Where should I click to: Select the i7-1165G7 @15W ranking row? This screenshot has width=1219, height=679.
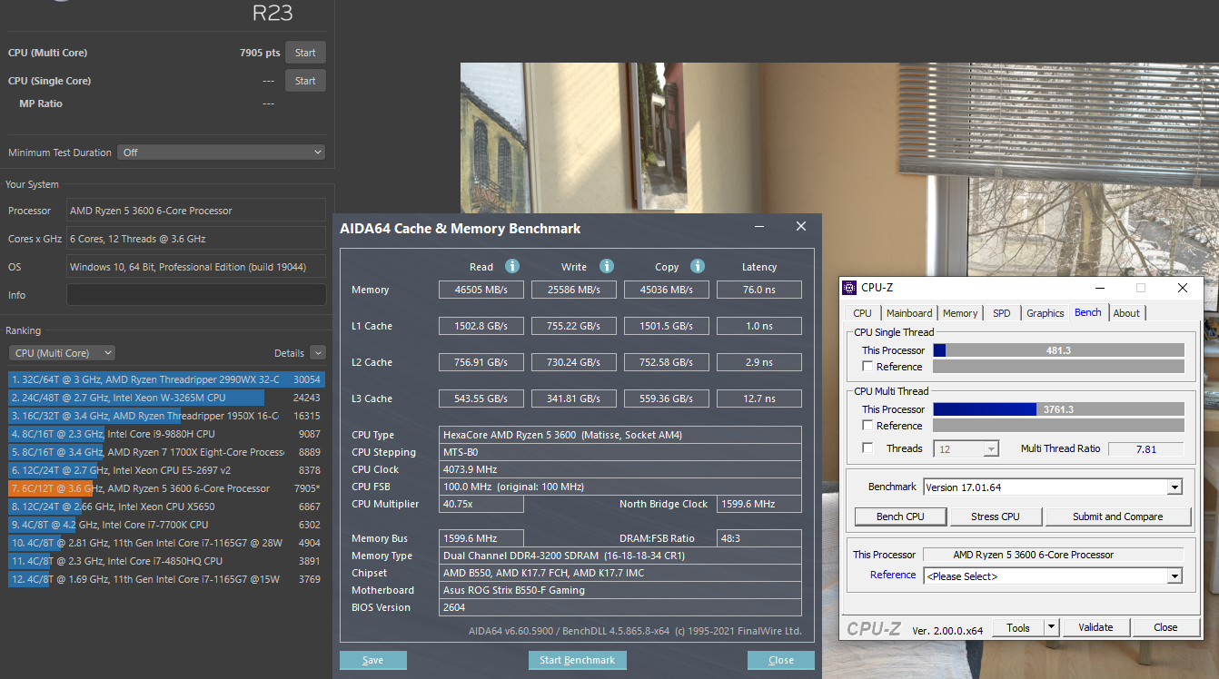click(x=166, y=579)
